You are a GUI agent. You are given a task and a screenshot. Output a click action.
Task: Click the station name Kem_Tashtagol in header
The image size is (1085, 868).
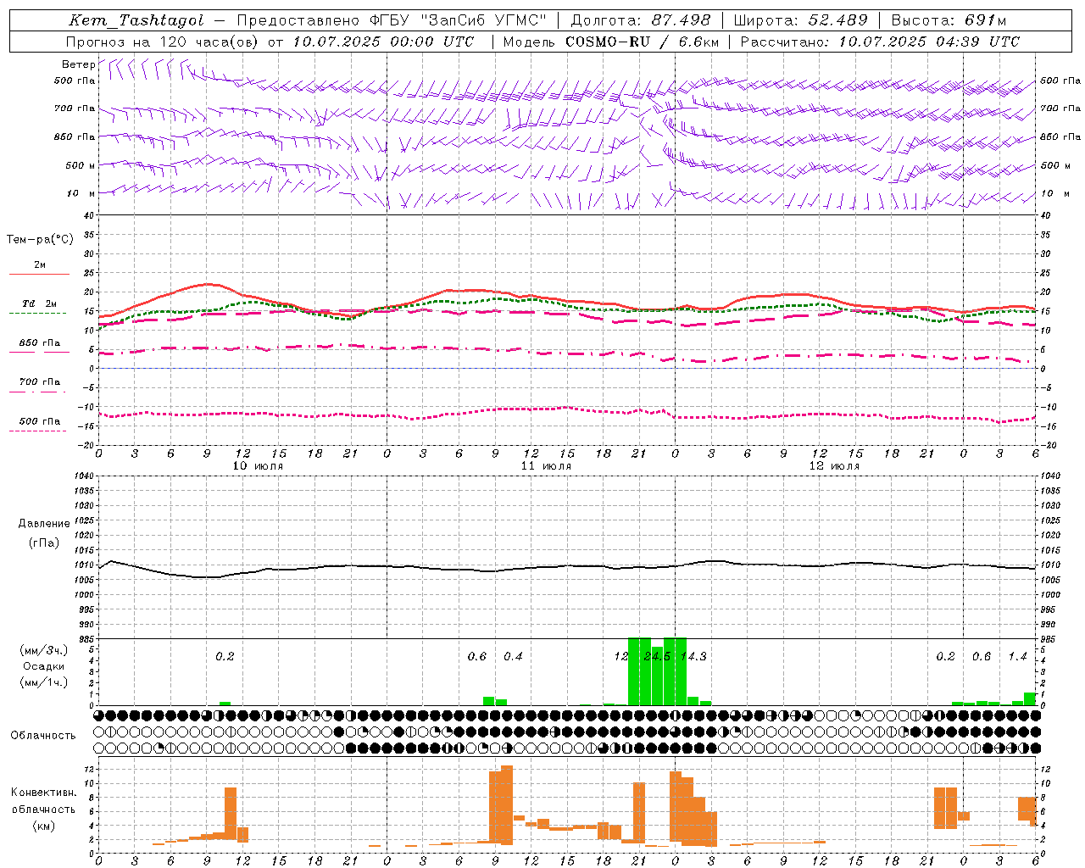(136, 21)
